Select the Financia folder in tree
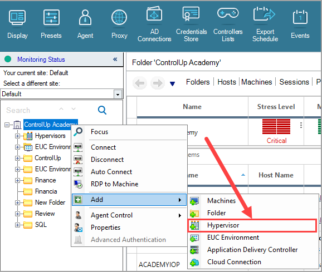322x272 pixels. (46, 191)
